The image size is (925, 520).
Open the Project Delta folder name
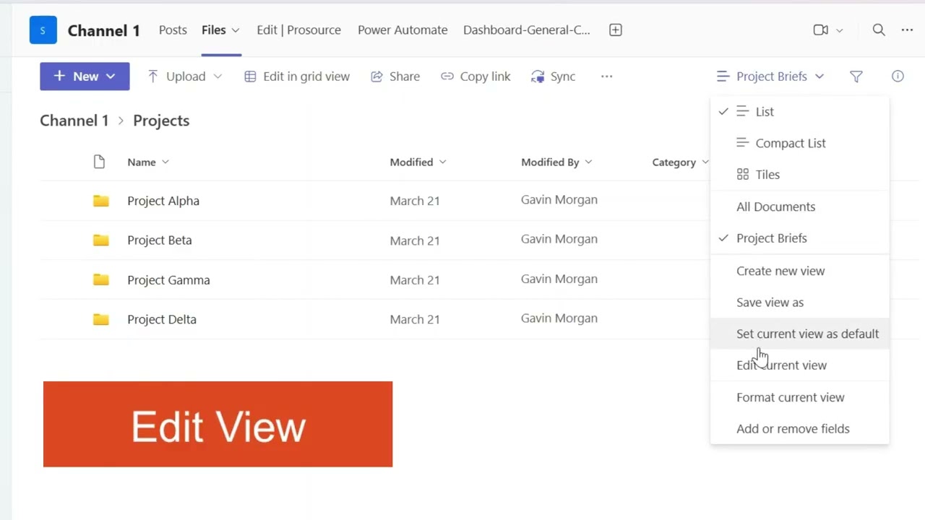162,319
